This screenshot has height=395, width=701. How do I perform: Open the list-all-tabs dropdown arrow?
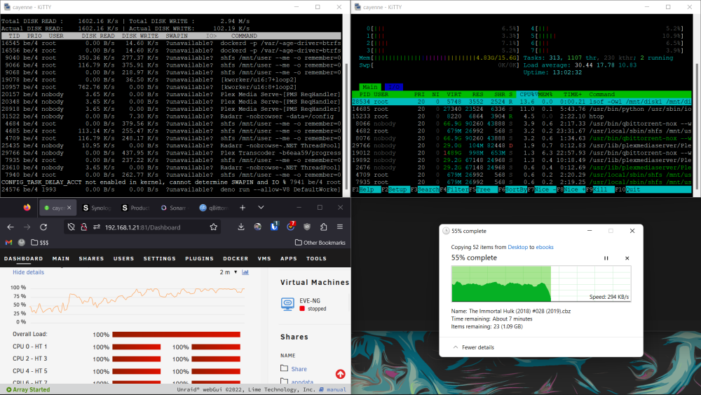click(x=261, y=208)
